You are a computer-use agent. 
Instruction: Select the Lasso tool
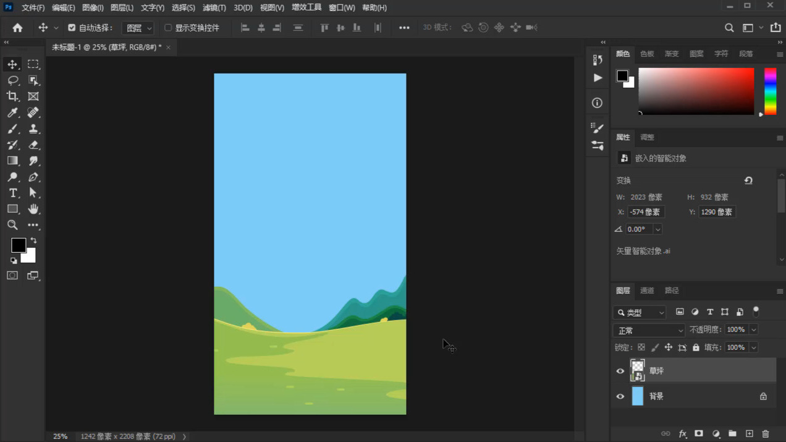tap(12, 80)
